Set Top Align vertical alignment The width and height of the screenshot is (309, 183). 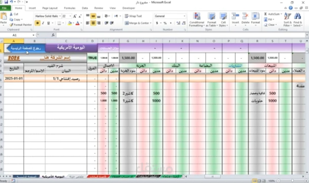88,16
